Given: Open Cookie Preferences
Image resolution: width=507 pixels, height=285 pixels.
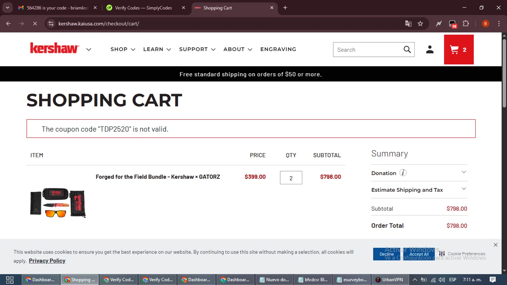Looking at the screenshot, I should (x=466, y=254).
